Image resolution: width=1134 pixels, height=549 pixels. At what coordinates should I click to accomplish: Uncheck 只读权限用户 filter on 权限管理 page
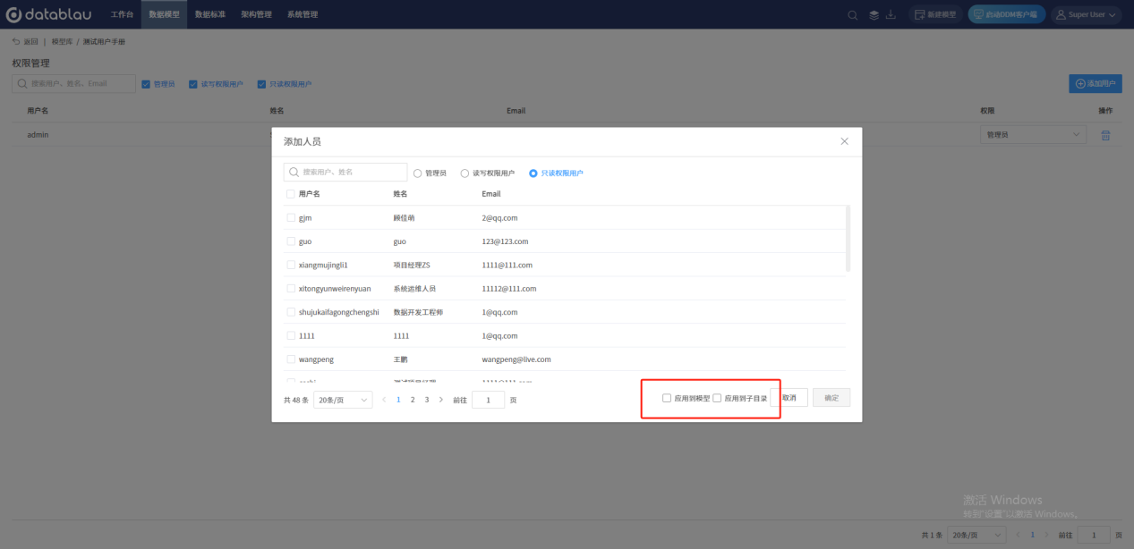click(261, 84)
